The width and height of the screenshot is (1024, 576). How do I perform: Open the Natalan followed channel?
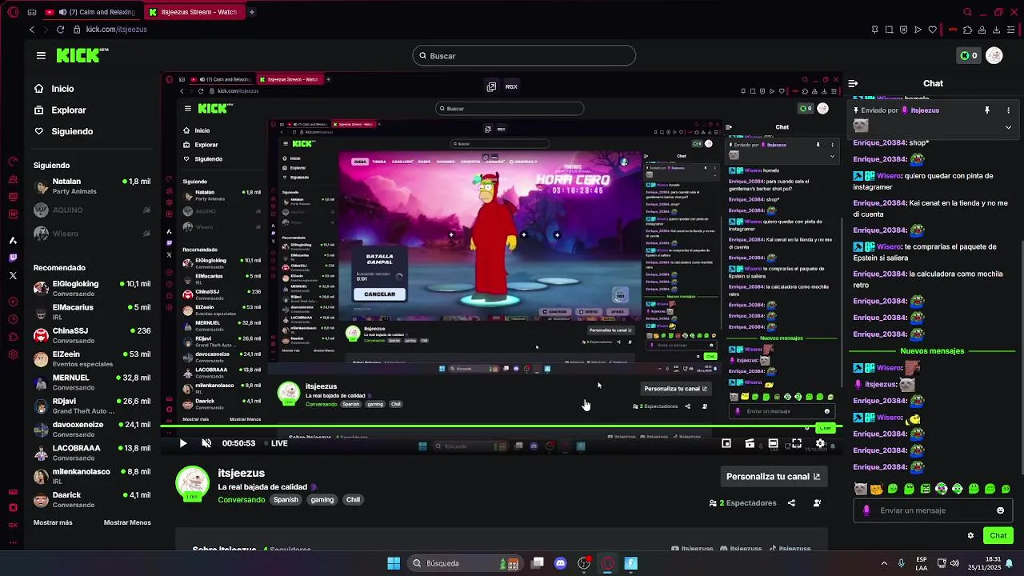[92, 186]
